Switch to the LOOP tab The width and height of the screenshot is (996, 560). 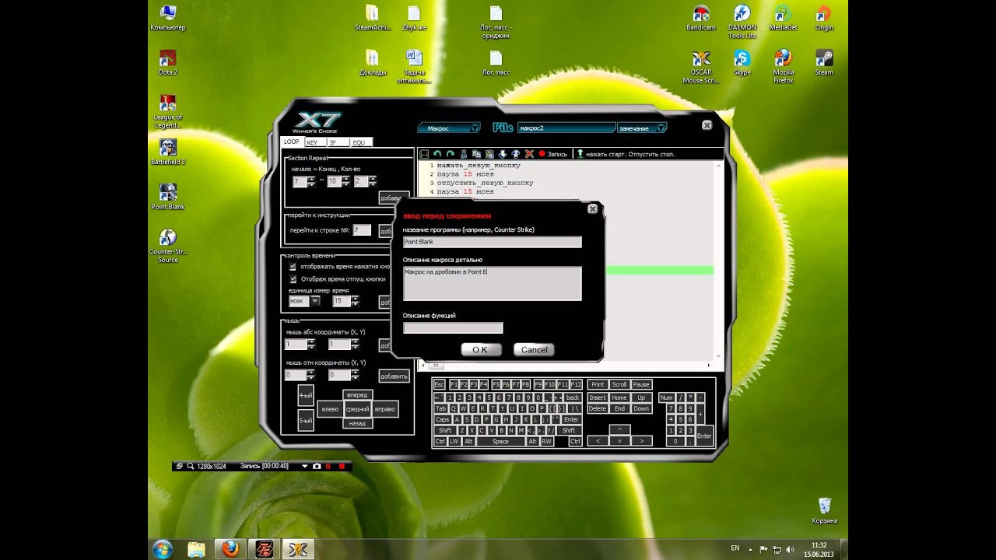point(291,142)
